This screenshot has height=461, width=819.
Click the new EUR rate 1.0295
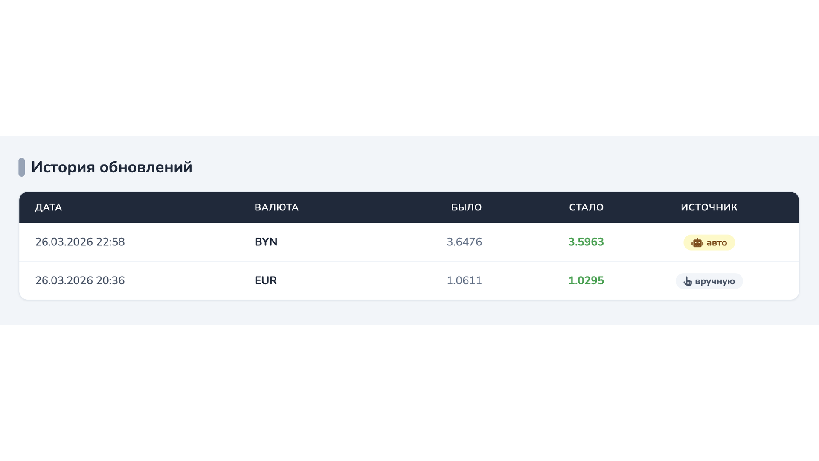pyautogui.click(x=586, y=280)
